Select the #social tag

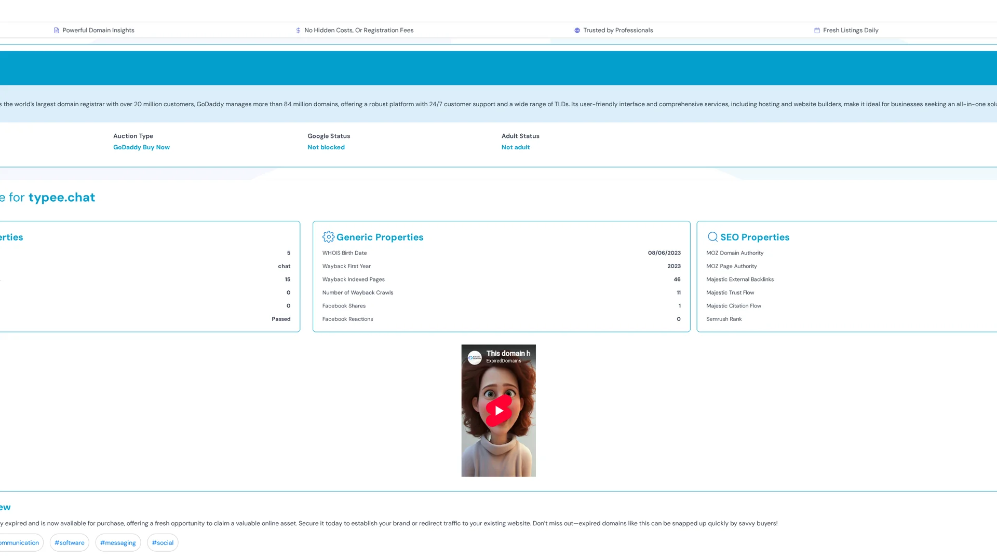(x=163, y=543)
